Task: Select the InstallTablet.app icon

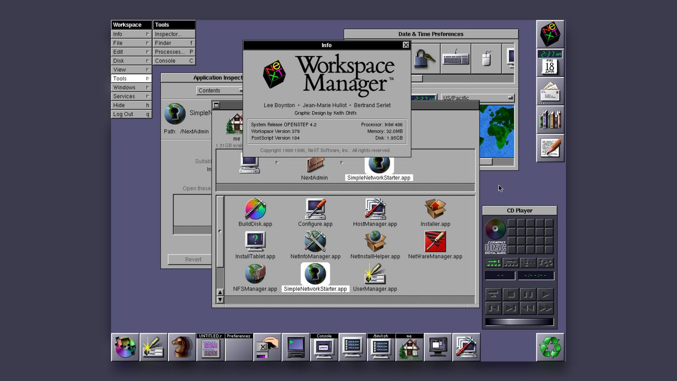Action: pyautogui.click(x=255, y=241)
